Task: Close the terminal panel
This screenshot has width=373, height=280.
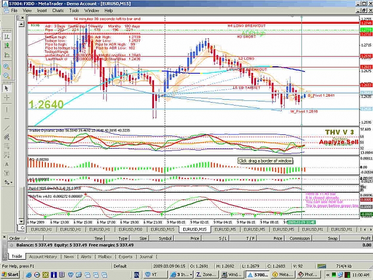Action: click(x=4, y=237)
